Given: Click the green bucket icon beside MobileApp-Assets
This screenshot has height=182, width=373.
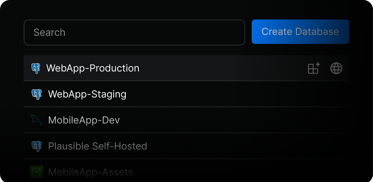Looking at the screenshot, I should (37, 172).
